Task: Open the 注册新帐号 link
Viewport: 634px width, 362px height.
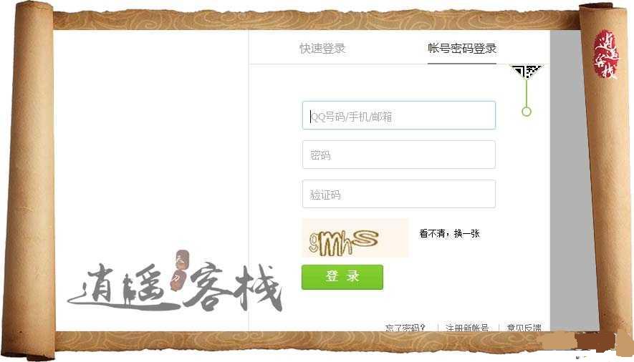Action: coord(467,327)
